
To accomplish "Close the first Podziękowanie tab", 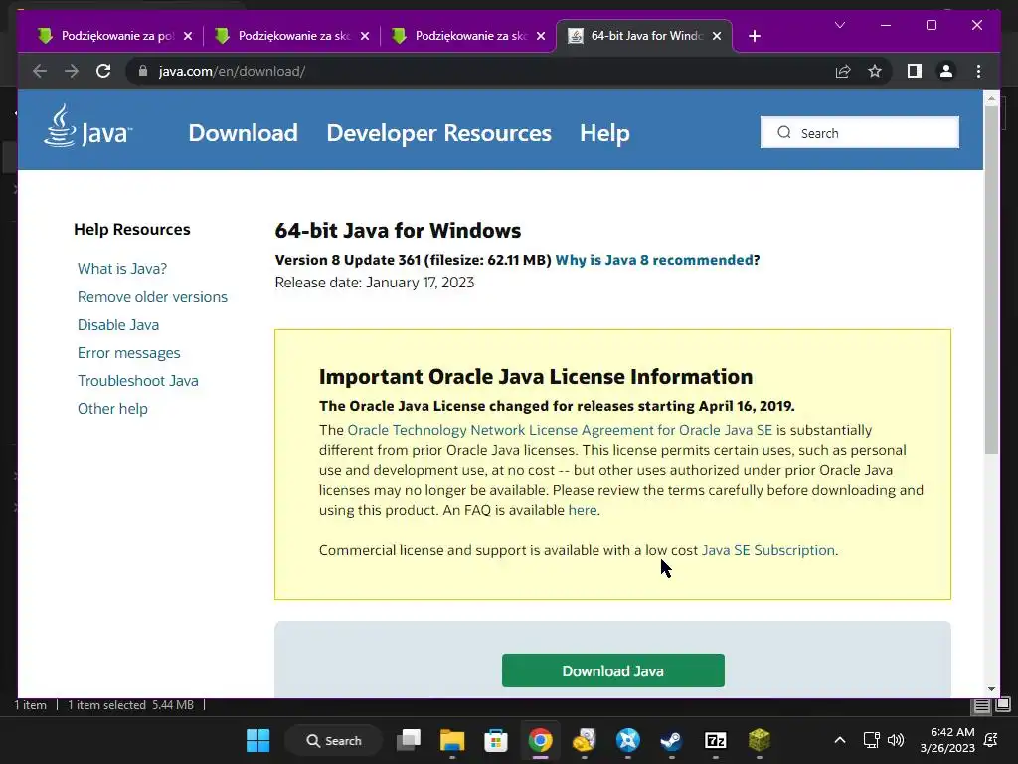I will coord(188,36).
